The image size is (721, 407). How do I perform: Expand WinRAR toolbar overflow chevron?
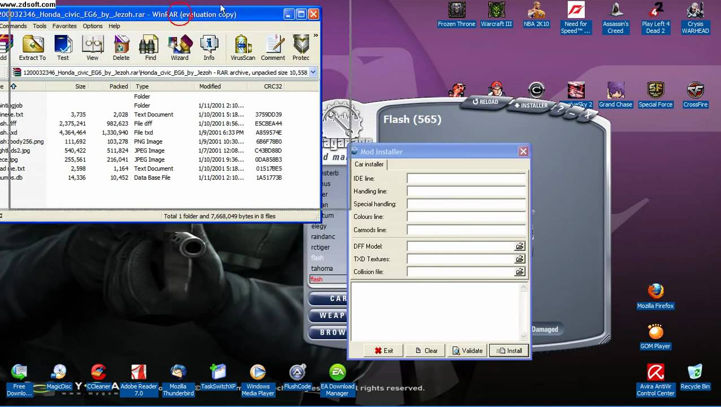tap(315, 36)
